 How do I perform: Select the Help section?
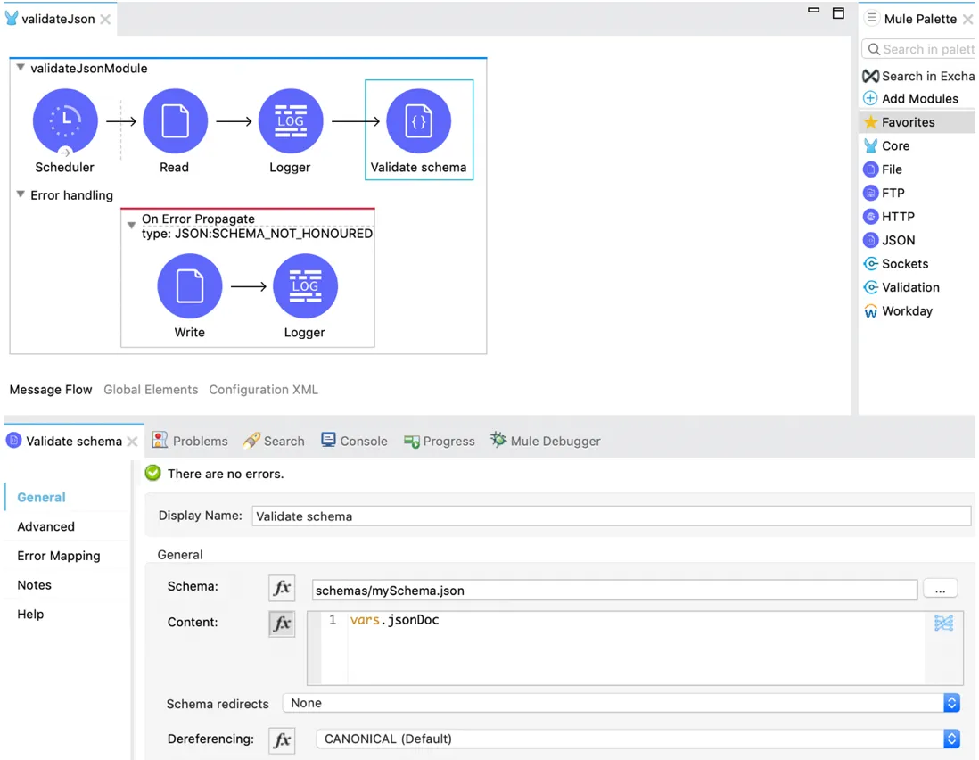click(x=30, y=615)
